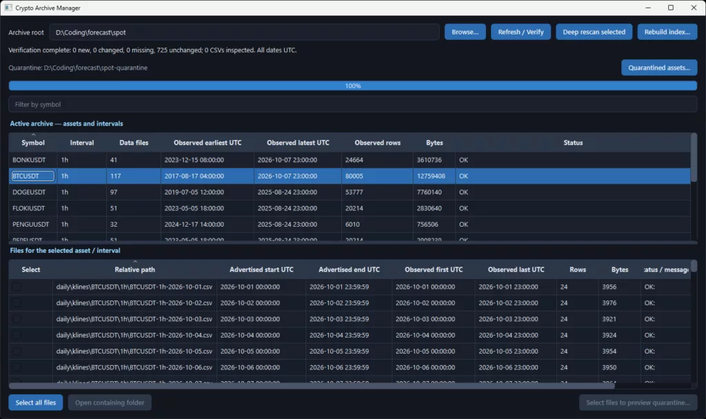Click the 2017-08-17 04:00:00 earliest date cell
The width and height of the screenshot is (706, 419).
coord(207,176)
